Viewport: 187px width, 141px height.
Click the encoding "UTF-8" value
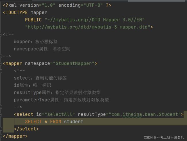(x=93, y=5)
